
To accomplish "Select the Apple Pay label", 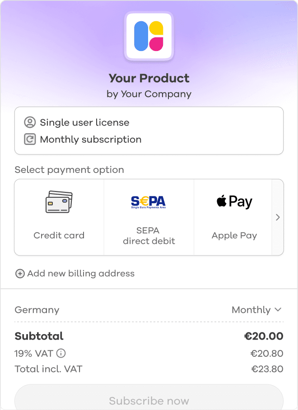I will (234, 235).
